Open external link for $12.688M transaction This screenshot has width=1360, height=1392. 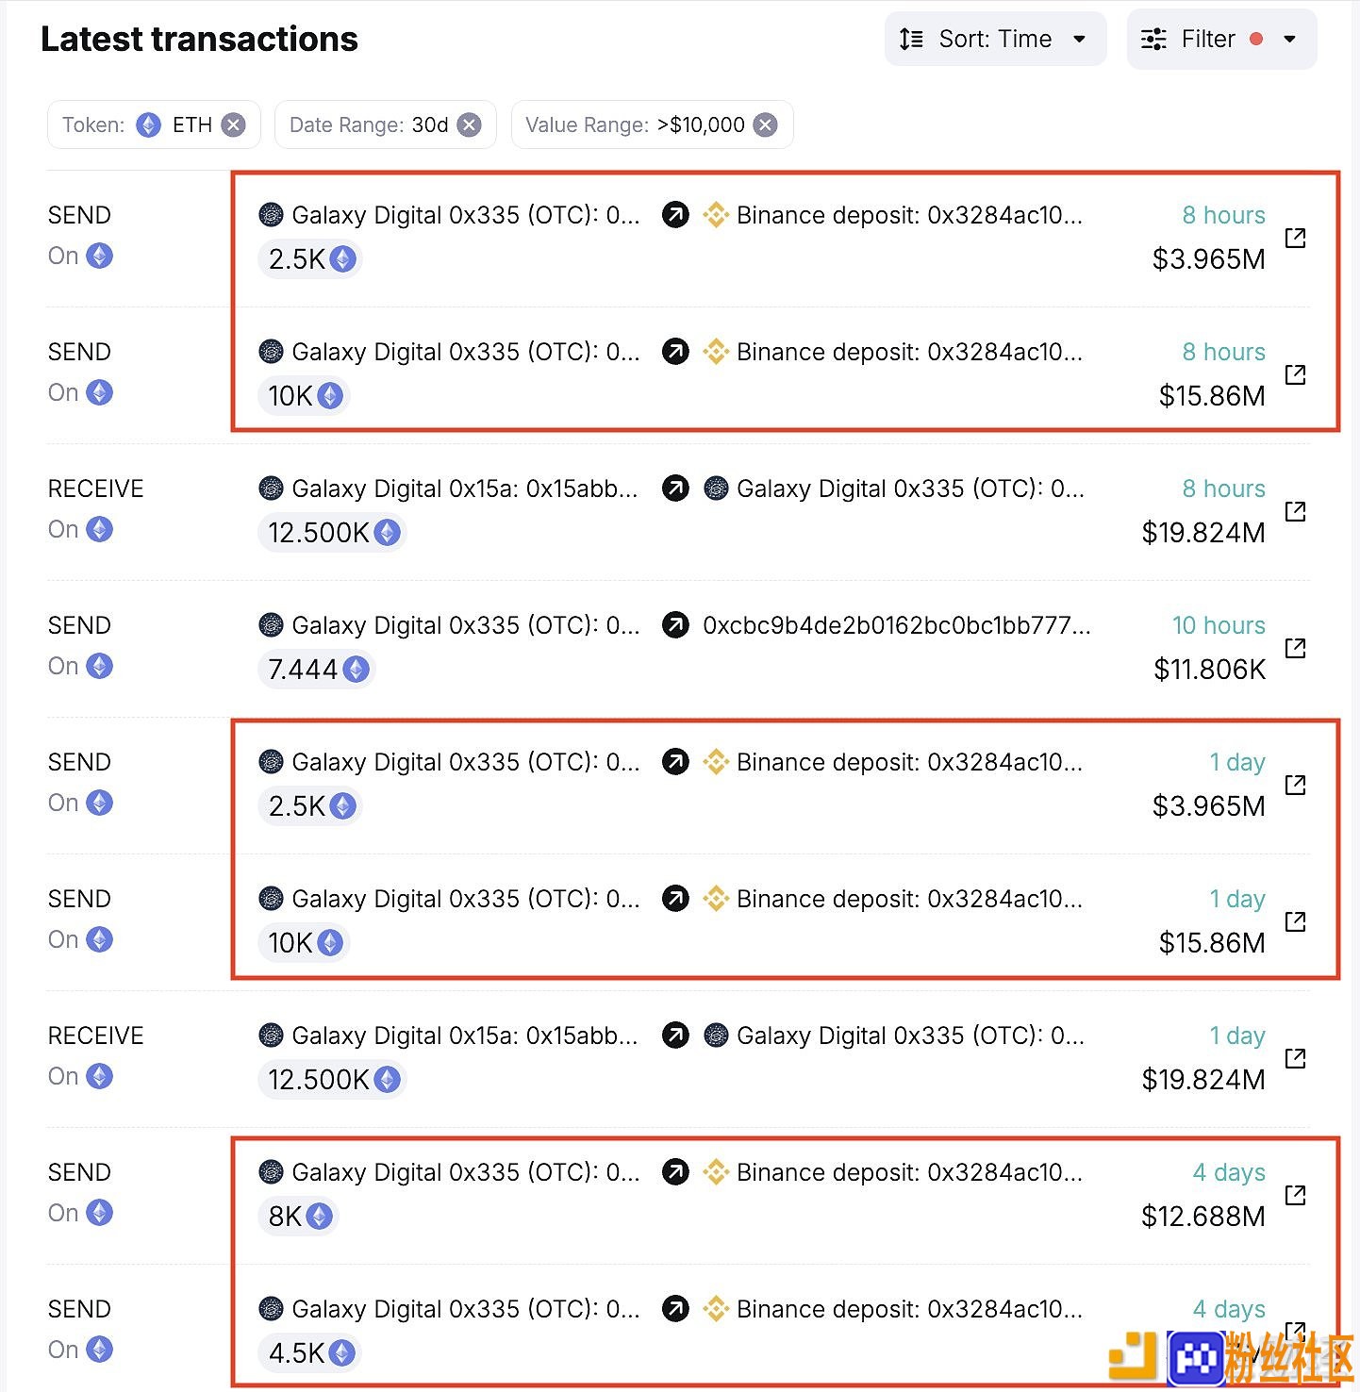(x=1296, y=1195)
